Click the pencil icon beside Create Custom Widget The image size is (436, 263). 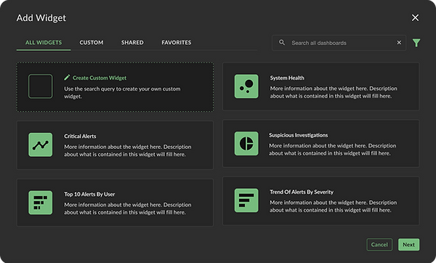coord(67,78)
